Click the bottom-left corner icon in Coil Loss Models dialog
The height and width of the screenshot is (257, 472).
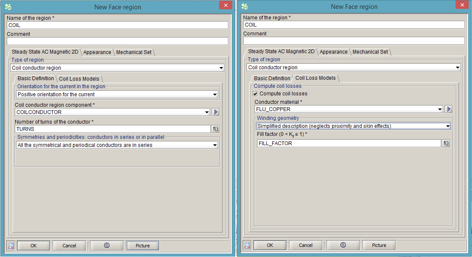247,245
